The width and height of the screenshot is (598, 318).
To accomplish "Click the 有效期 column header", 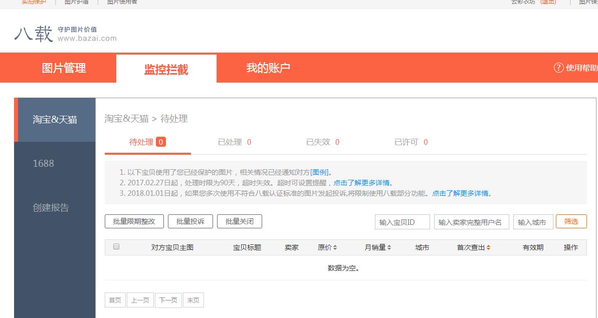I will (x=533, y=247).
